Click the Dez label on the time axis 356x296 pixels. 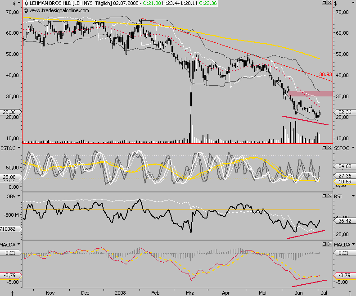coord(85,293)
